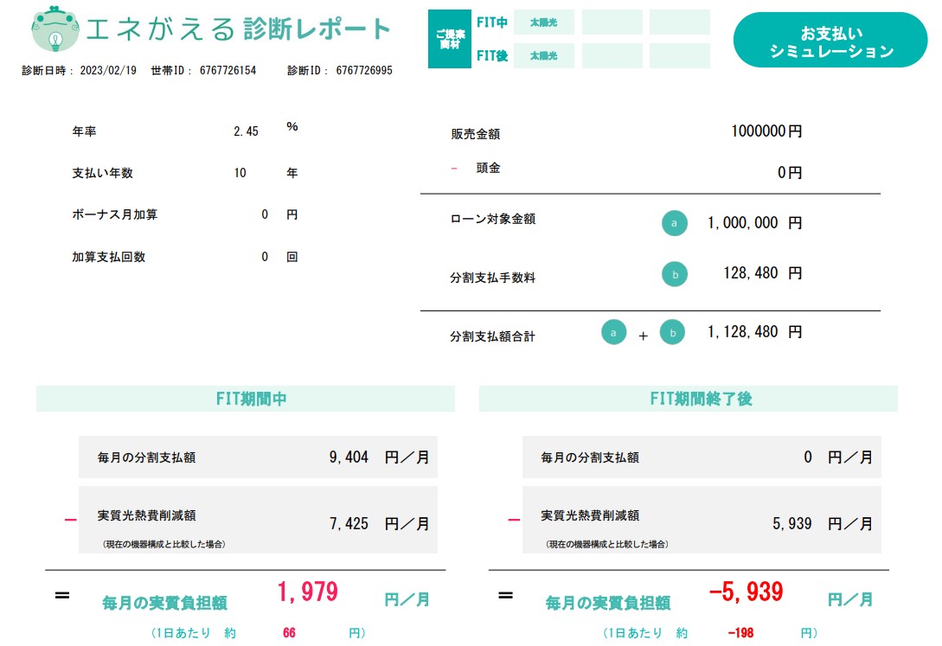Click the daily amount 66
The image size is (942, 646).
[x=289, y=633]
